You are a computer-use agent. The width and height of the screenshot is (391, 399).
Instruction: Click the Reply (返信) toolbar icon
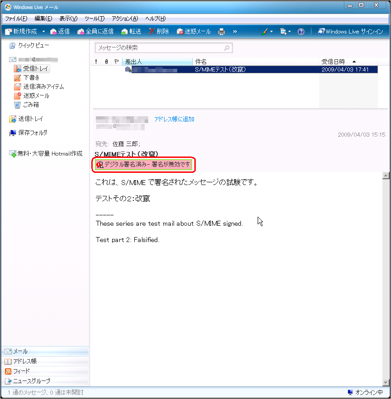54,32
